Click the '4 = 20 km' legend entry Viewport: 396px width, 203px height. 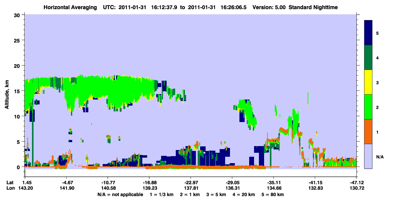coord(244,194)
